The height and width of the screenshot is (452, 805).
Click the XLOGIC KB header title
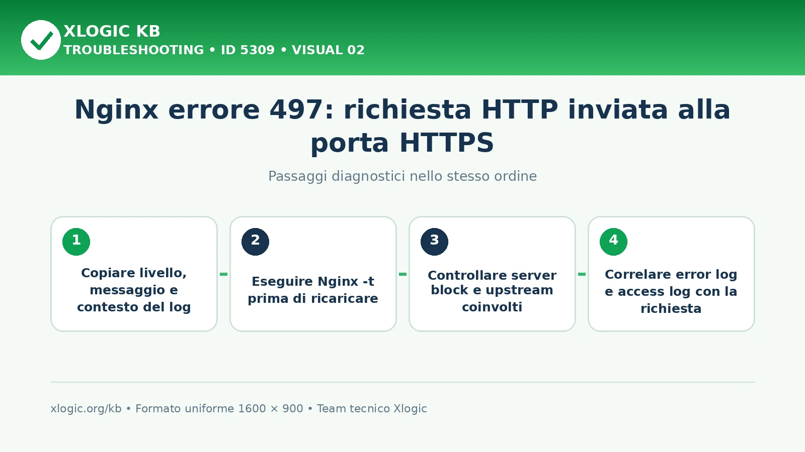[112, 31]
